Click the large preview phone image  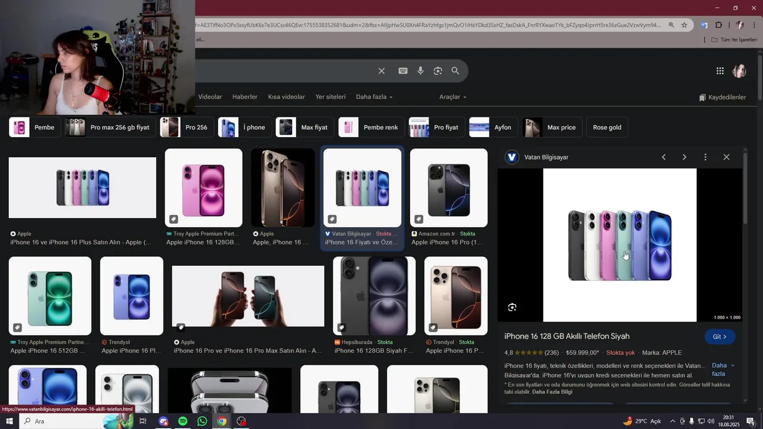click(x=620, y=245)
